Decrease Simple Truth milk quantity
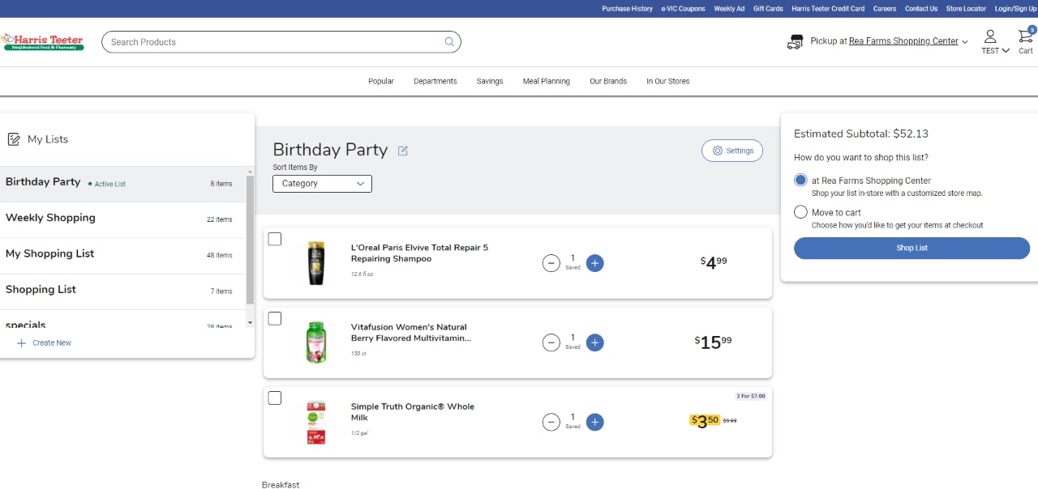Viewport: 1038px width, 489px height. (x=551, y=422)
